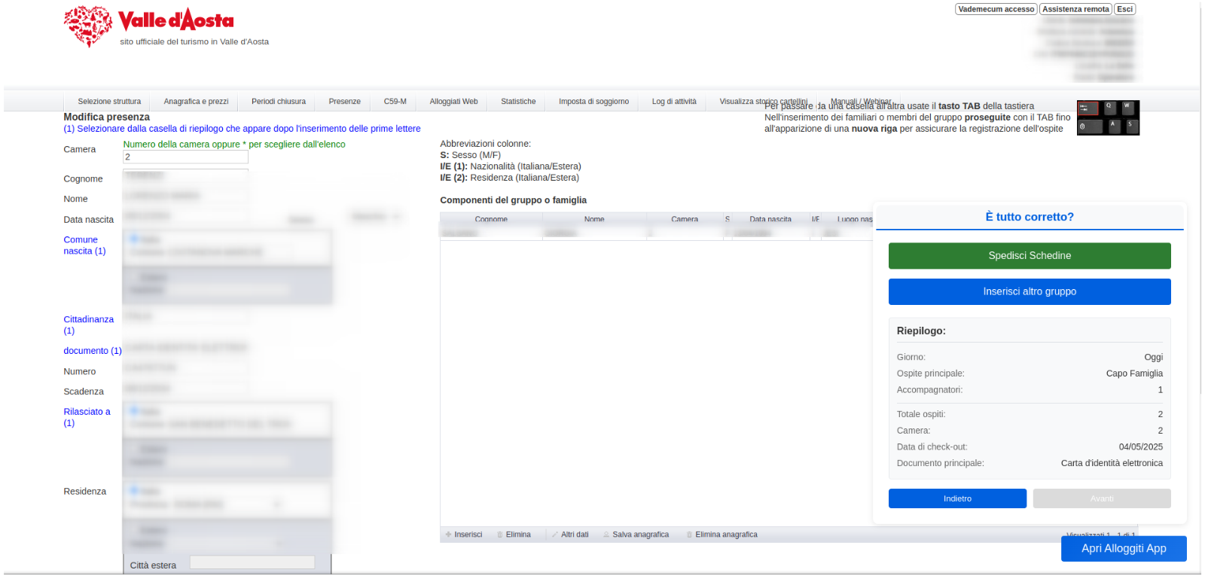Screen dimensions: 1205x576
Task: Click the keyboard TAB key illustration
Action: point(1107,117)
